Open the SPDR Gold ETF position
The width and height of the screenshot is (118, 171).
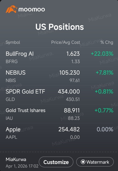click(60, 95)
